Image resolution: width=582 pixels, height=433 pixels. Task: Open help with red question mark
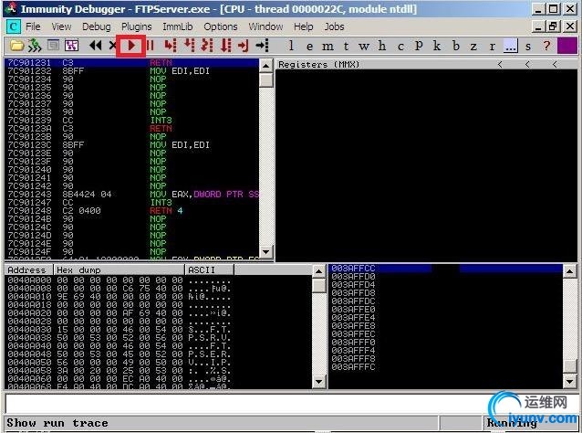546,46
